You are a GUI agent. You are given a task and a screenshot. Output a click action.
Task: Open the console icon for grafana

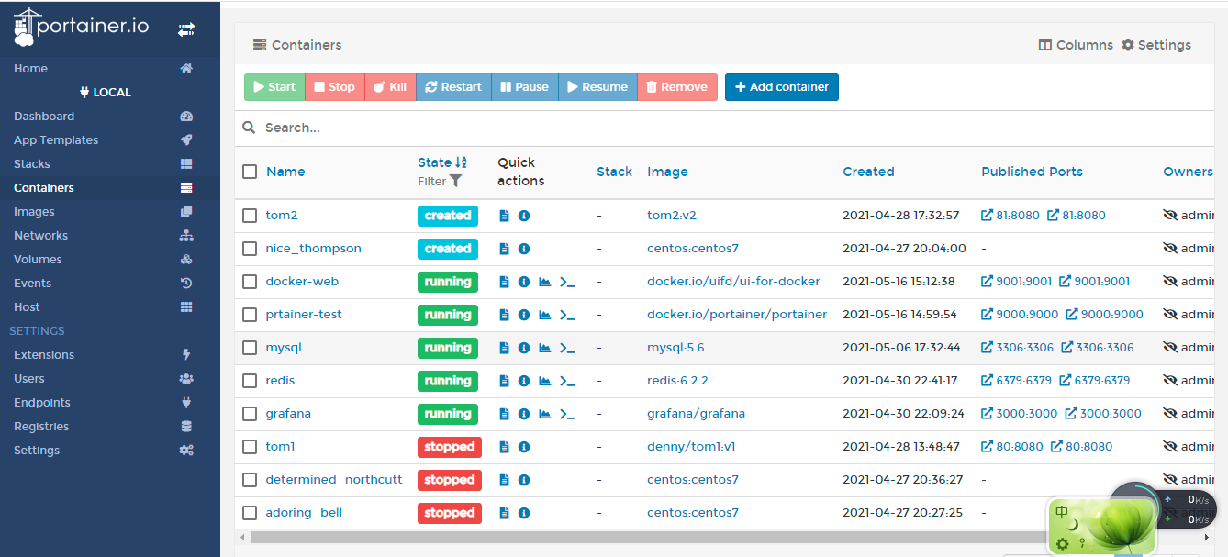[x=567, y=414]
